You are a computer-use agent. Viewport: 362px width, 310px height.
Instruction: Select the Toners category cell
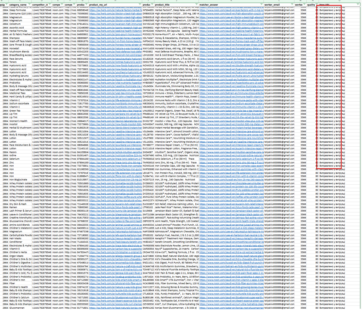point(20,62)
